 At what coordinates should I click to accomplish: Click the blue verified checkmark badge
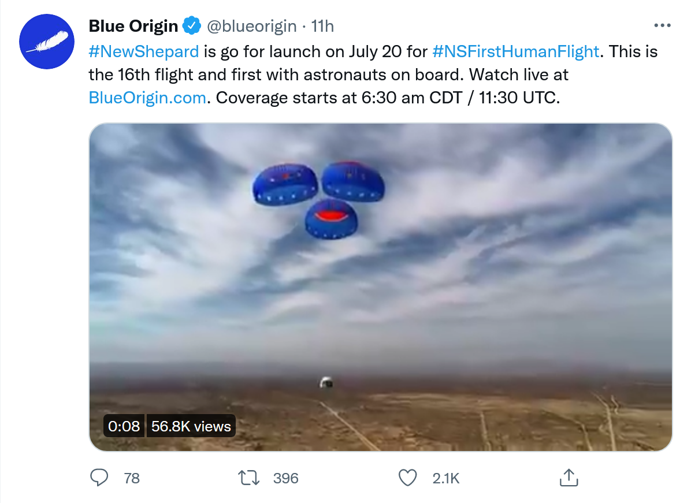pyautogui.click(x=192, y=26)
